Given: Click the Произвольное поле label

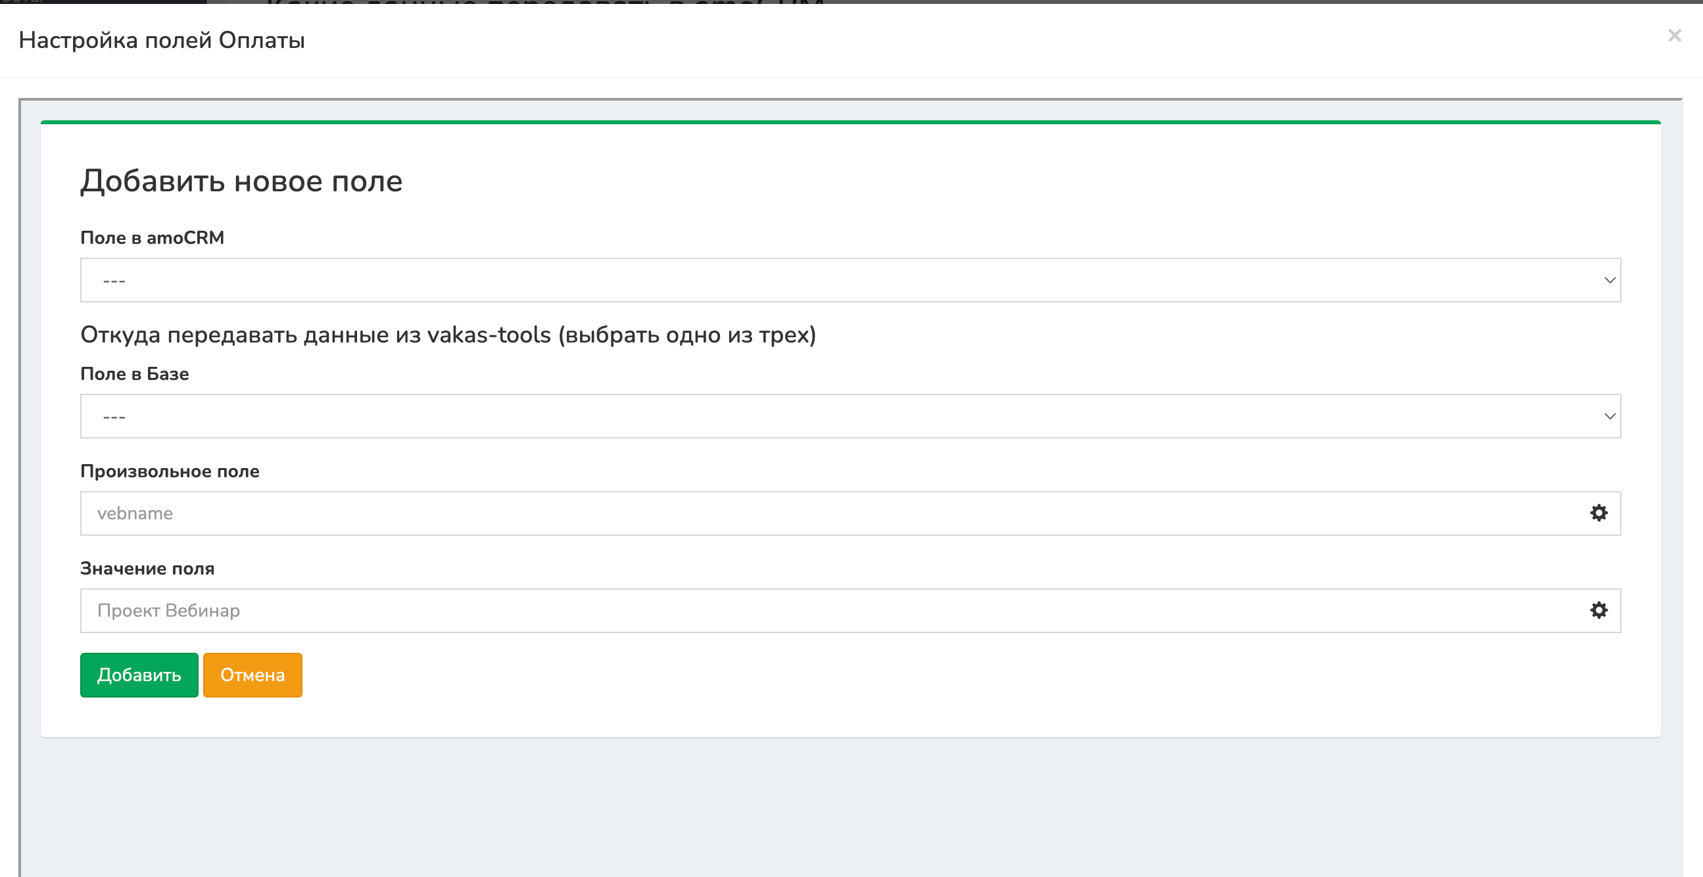Looking at the screenshot, I should coord(170,471).
